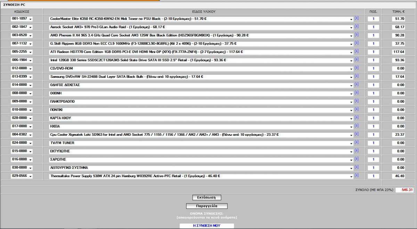Screen dimensions: 417x229
Task: Click the ΣΥΝΟΛΟ (ΜΕ ΦΠΑ 23%) label
Action: point(375,190)
